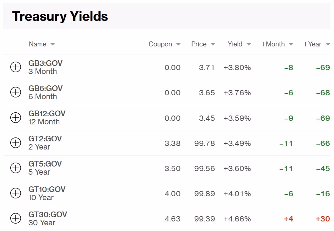
Task: Click the Treasury Yields heading
Action: [x=60, y=17]
